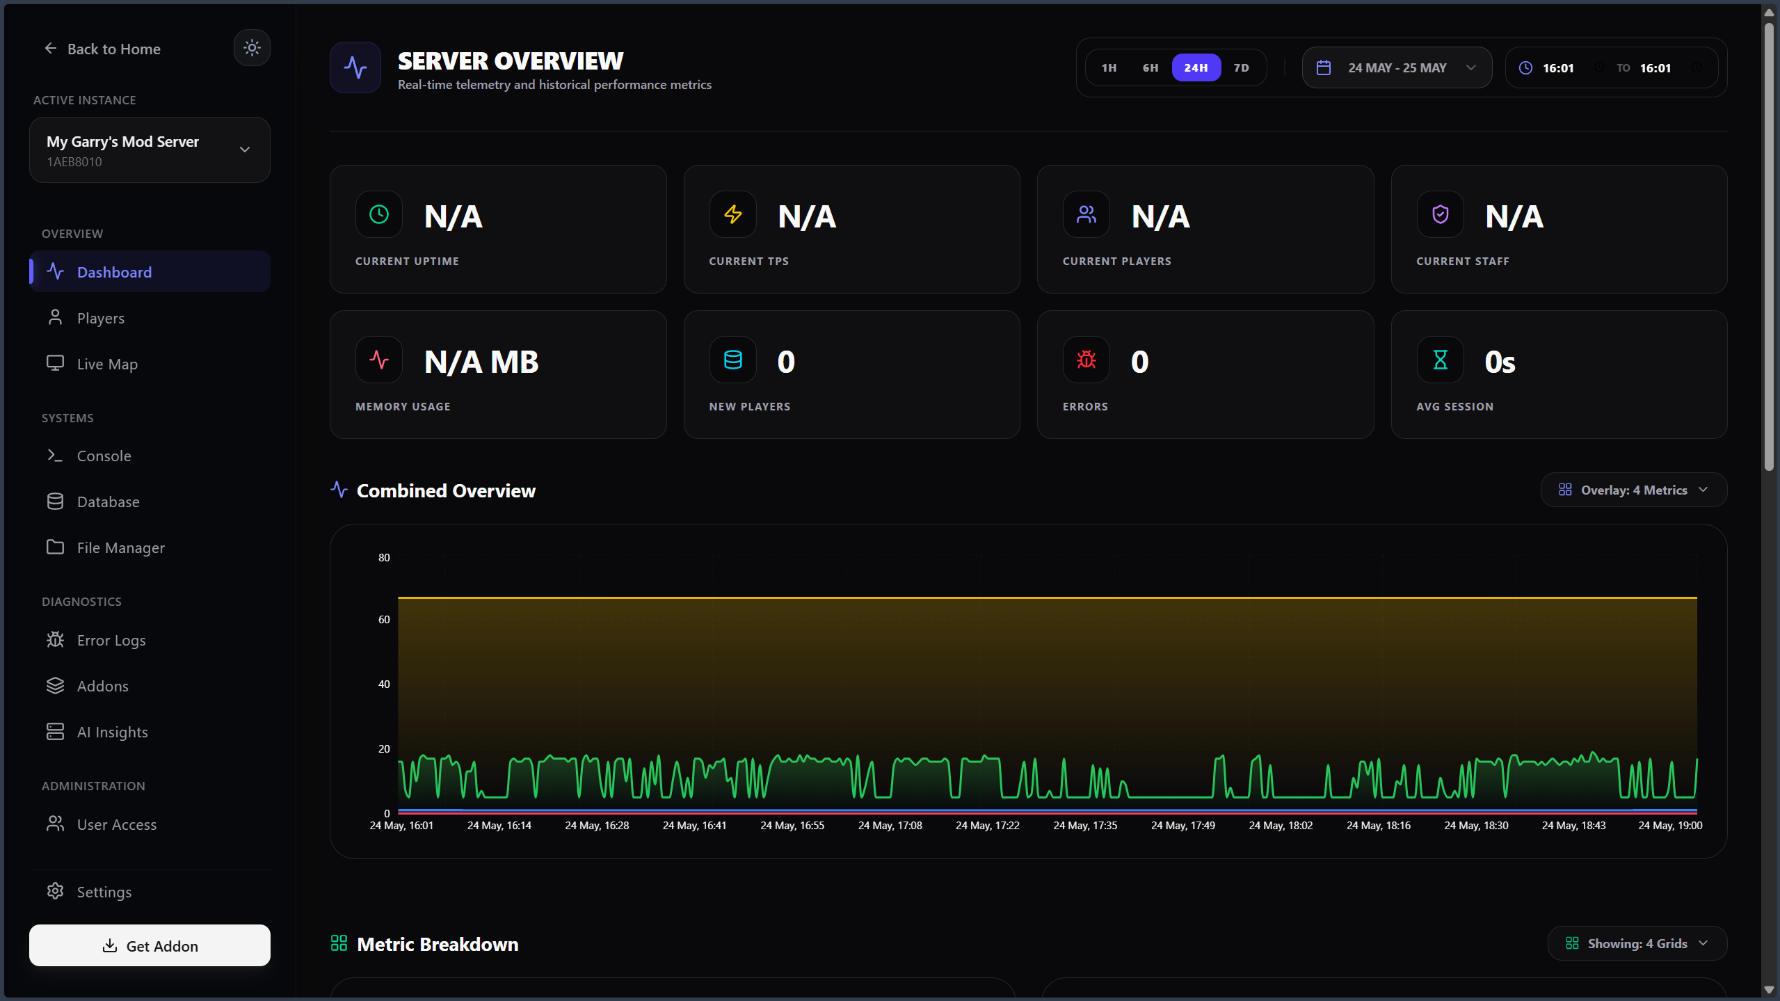Click the Avg Session hourglass icon
The width and height of the screenshot is (1780, 1001).
pyautogui.click(x=1441, y=360)
